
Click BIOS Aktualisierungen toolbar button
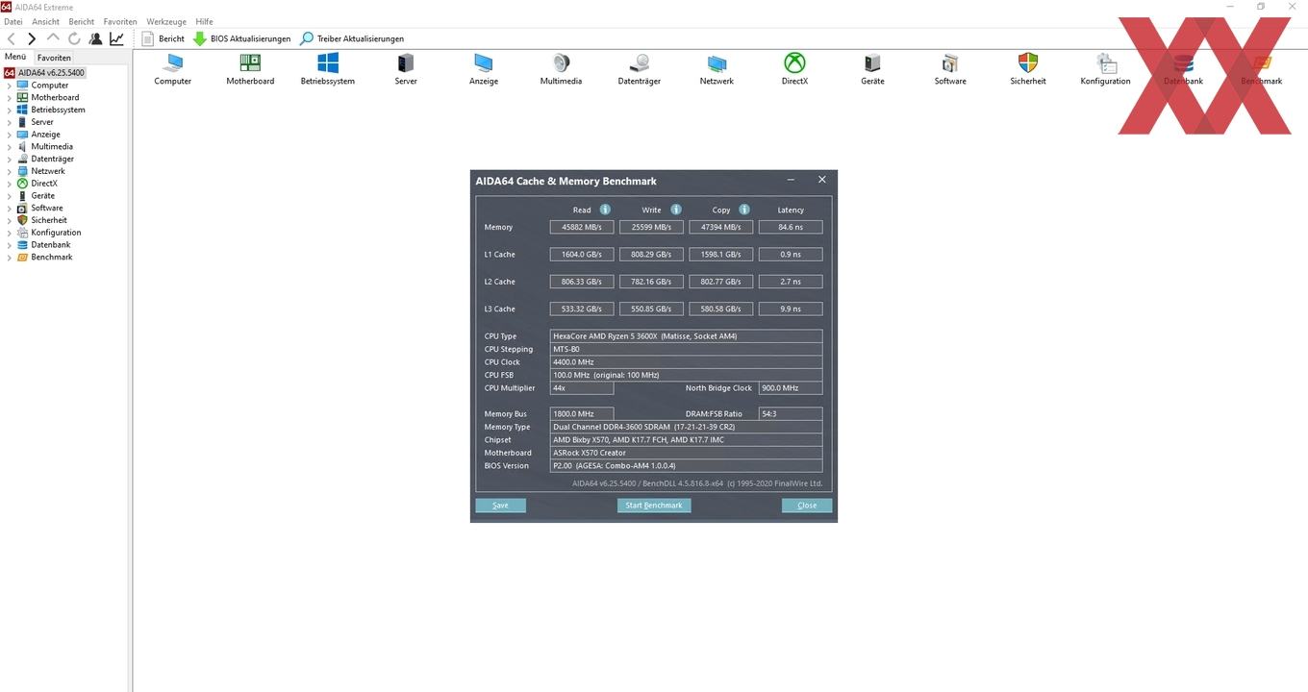[x=241, y=38]
